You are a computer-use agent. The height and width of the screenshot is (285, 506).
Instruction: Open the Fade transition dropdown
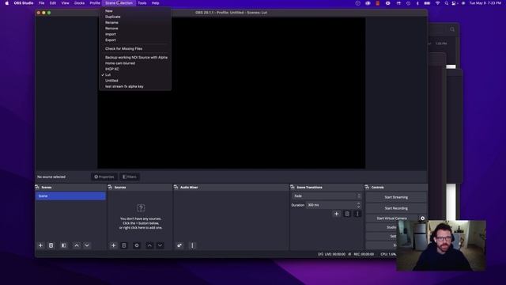click(327, 196)
